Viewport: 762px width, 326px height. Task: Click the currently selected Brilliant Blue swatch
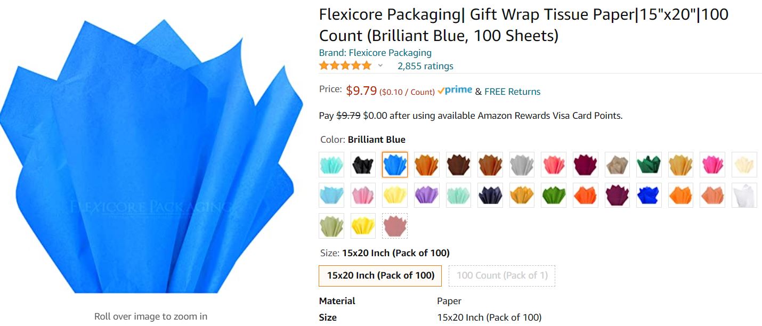pyautogui.click(x=395, y=165)
